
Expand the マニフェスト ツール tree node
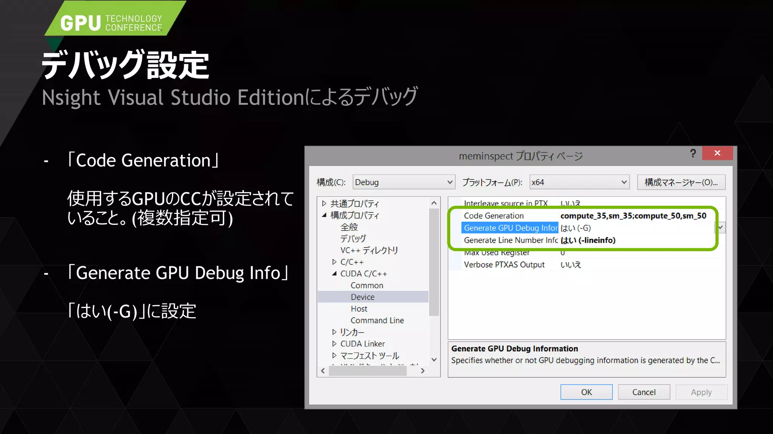click(x=334, y=355)
